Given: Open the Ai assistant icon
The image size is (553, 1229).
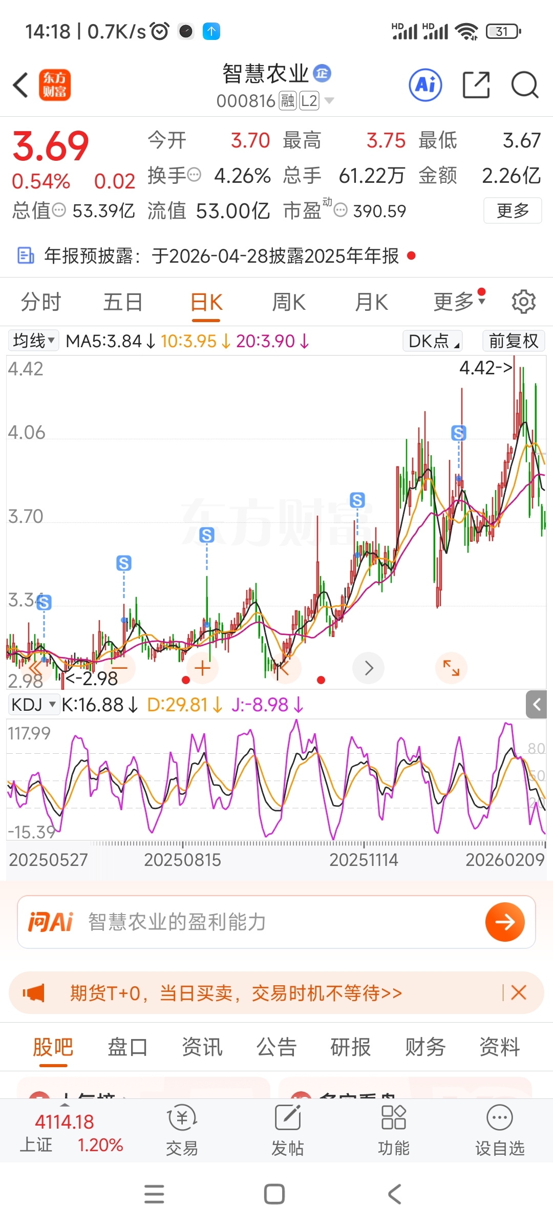Looking at the screenshot, I should pos(426,84).
